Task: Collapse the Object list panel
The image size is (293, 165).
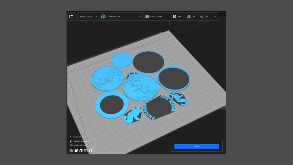Action: (x=70, y=137)
